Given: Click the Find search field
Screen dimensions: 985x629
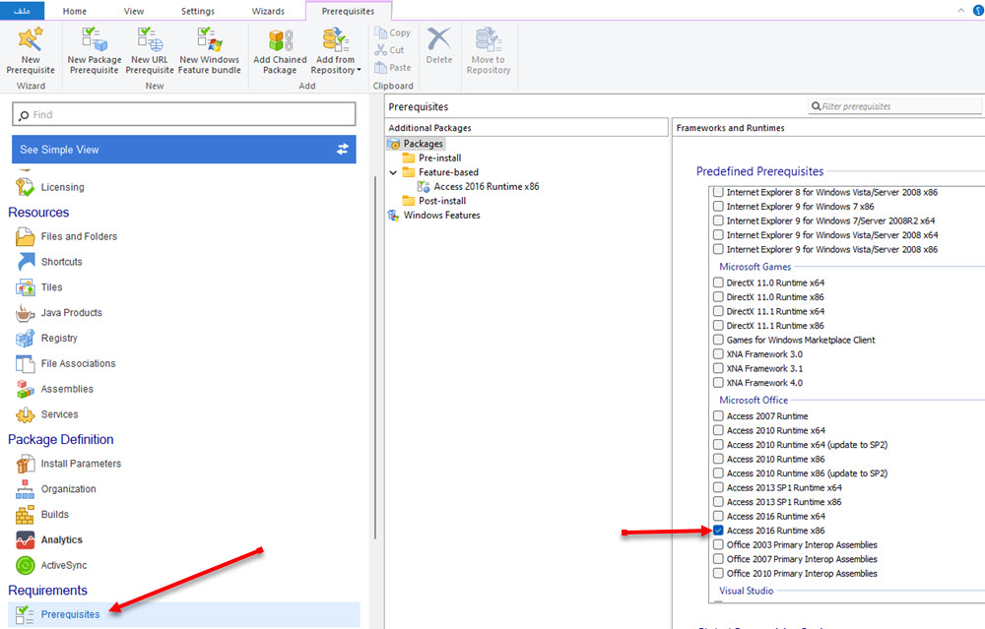Looking at the screenshot, I should (x=184, y=115).
